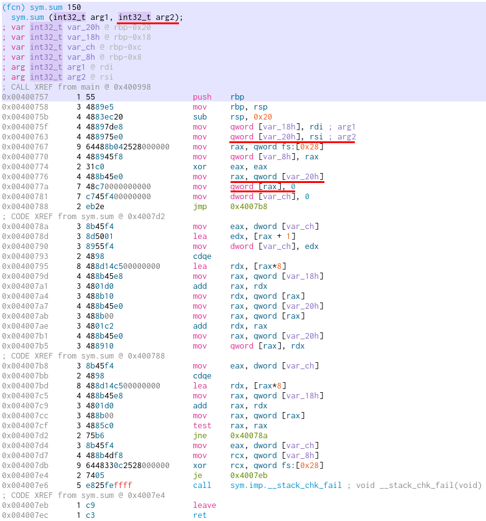Select address 0x00400757 of push rbp
The height and width of the screenshot is (521, 486).
(x=25, y=96)
